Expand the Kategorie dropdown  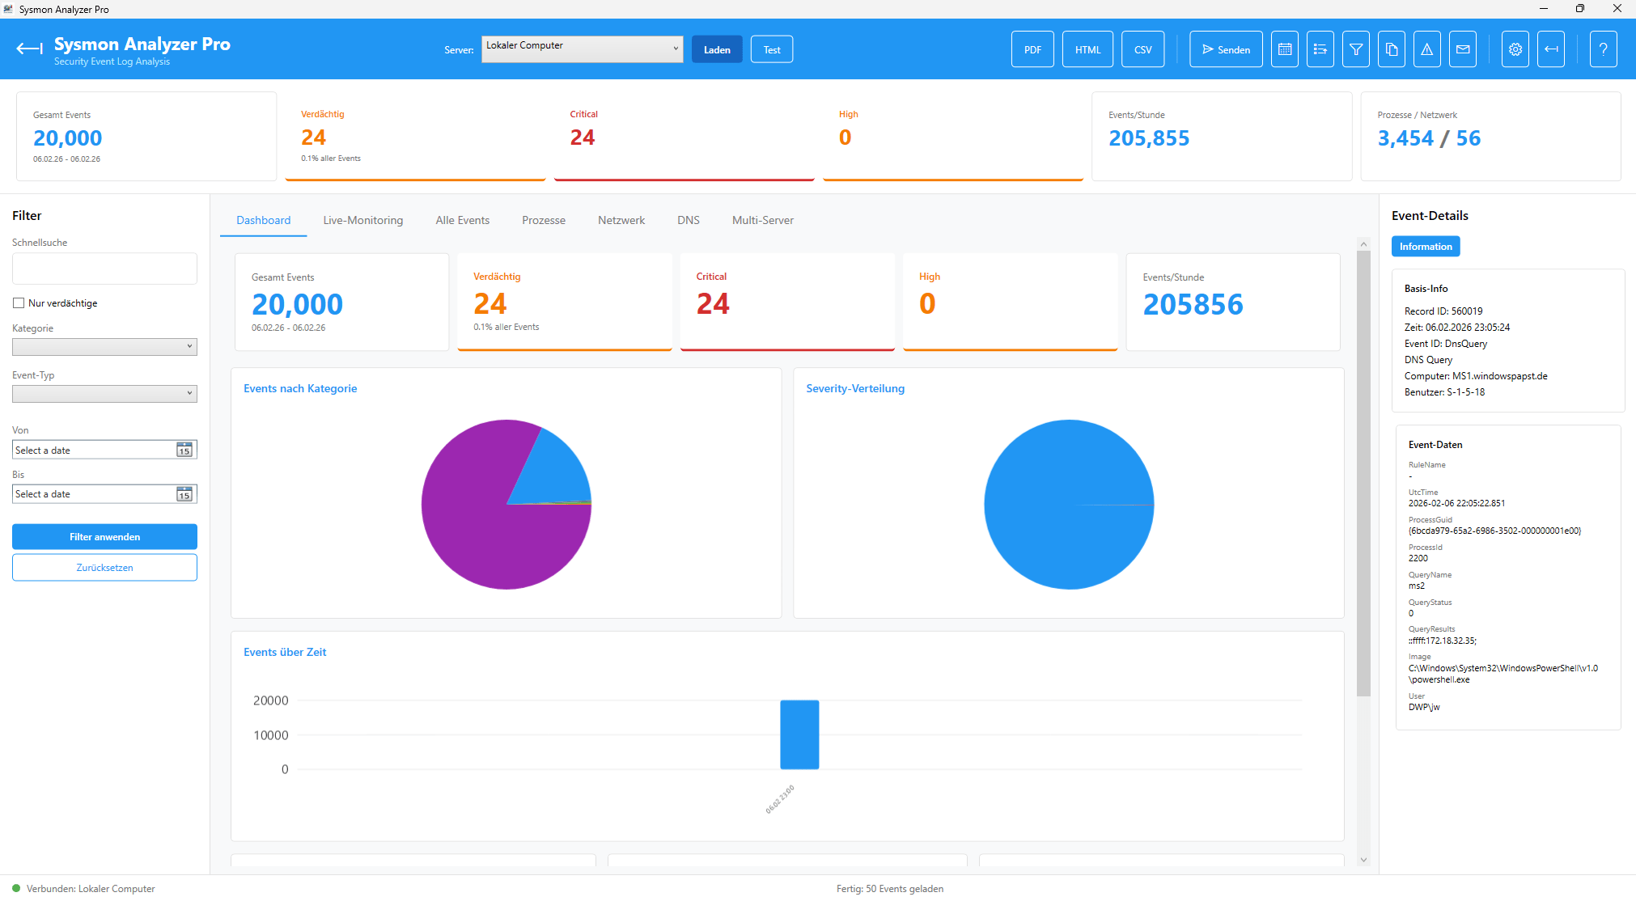(x=104, y=347)
